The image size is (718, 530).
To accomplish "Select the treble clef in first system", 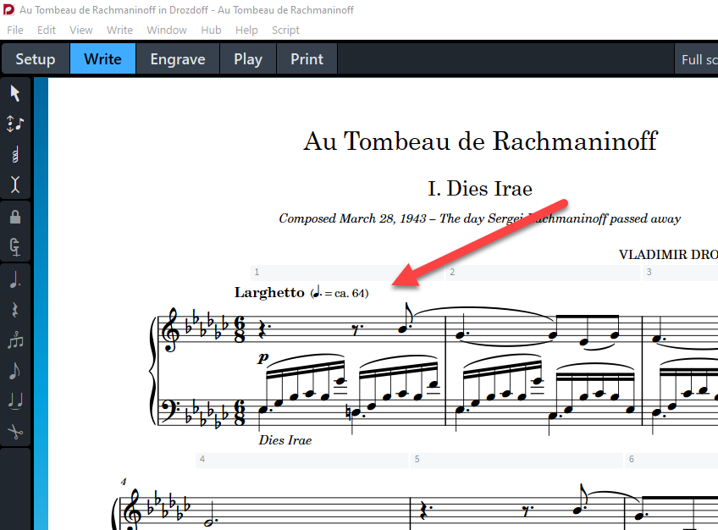I will (x=172, y=329).
